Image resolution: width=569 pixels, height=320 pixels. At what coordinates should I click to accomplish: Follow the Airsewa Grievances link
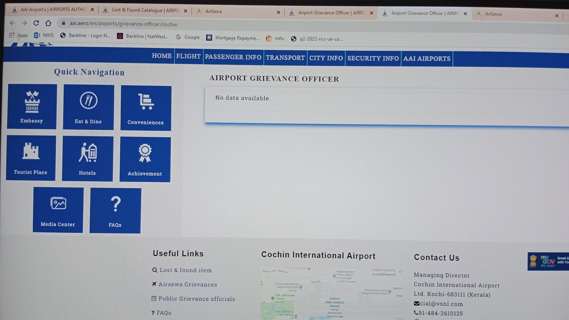tap(184, 284)
